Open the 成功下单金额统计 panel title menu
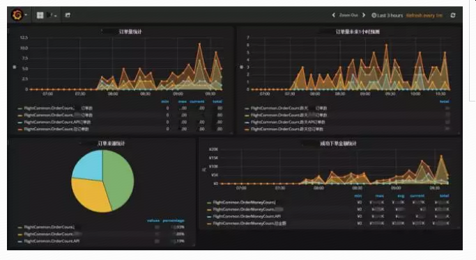 [x=338, y=143]
